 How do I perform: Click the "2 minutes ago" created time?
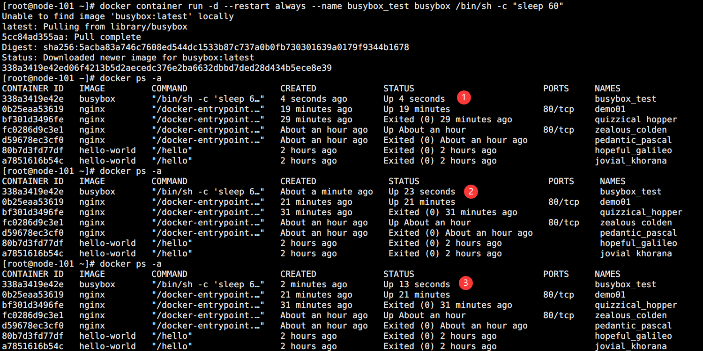(x=314, y=284)
